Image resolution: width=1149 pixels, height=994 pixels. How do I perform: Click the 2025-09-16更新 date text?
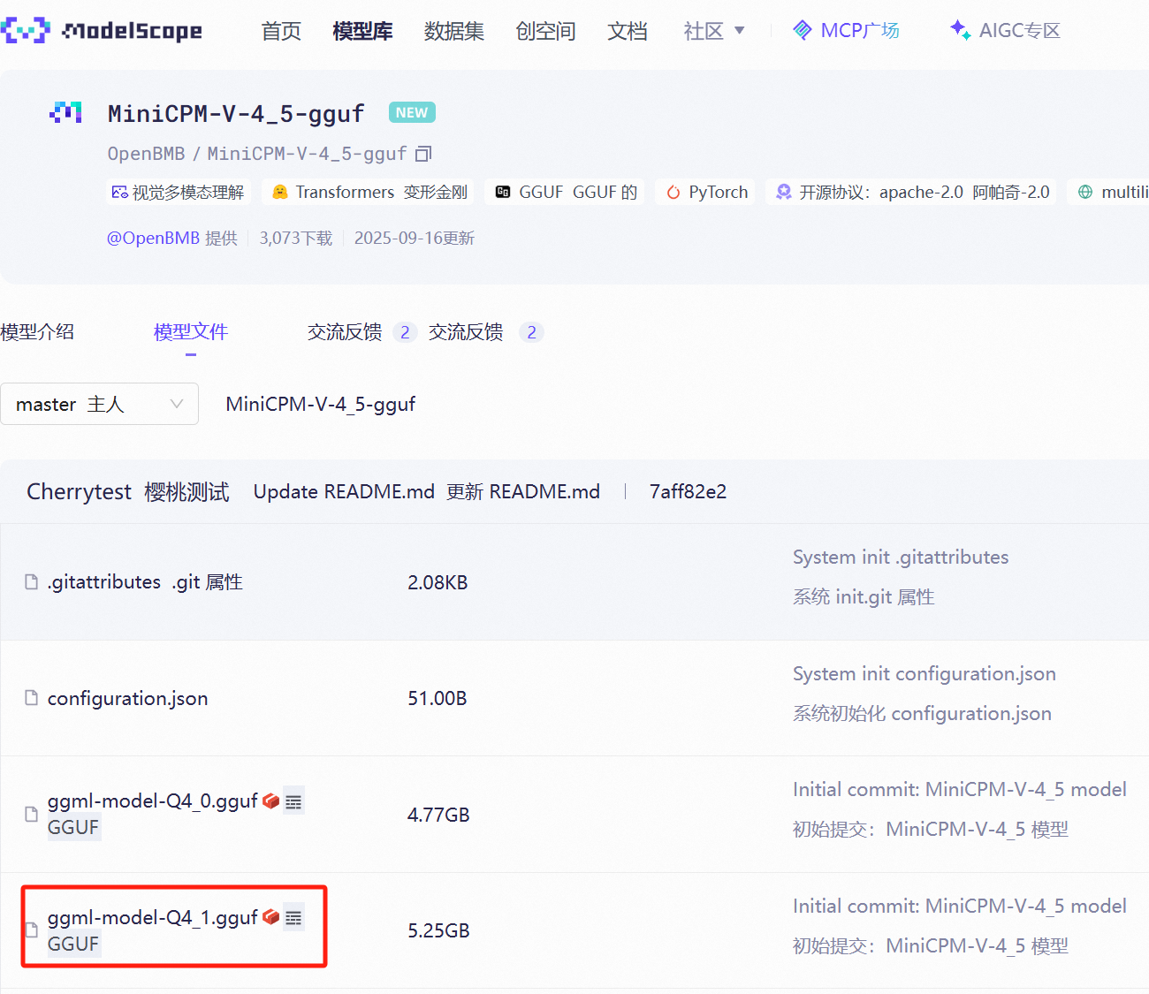(x=415, y=238)
